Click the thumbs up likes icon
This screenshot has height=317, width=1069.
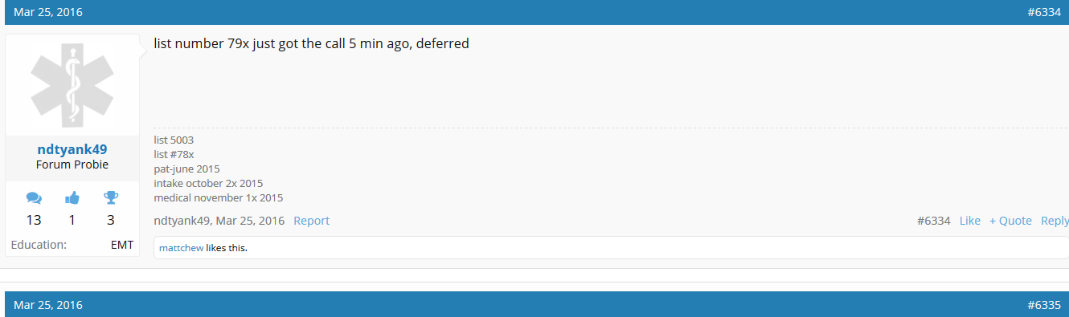pos(72,197)
